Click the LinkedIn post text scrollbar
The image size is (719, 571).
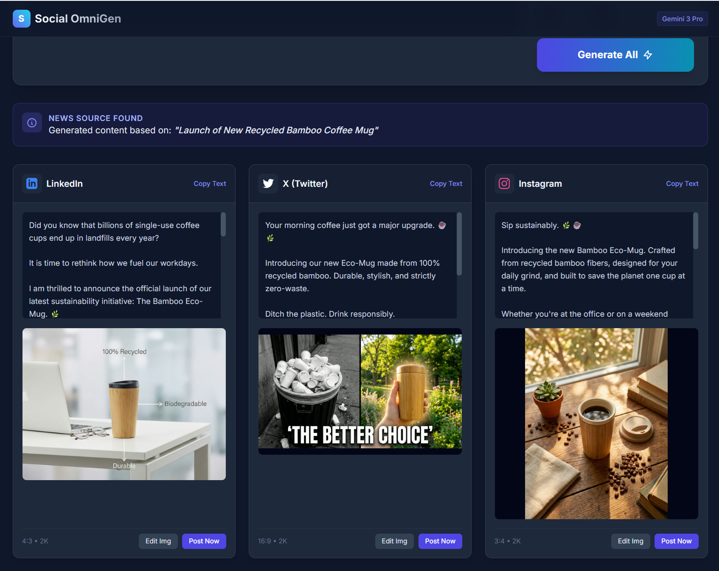[223, 225]
